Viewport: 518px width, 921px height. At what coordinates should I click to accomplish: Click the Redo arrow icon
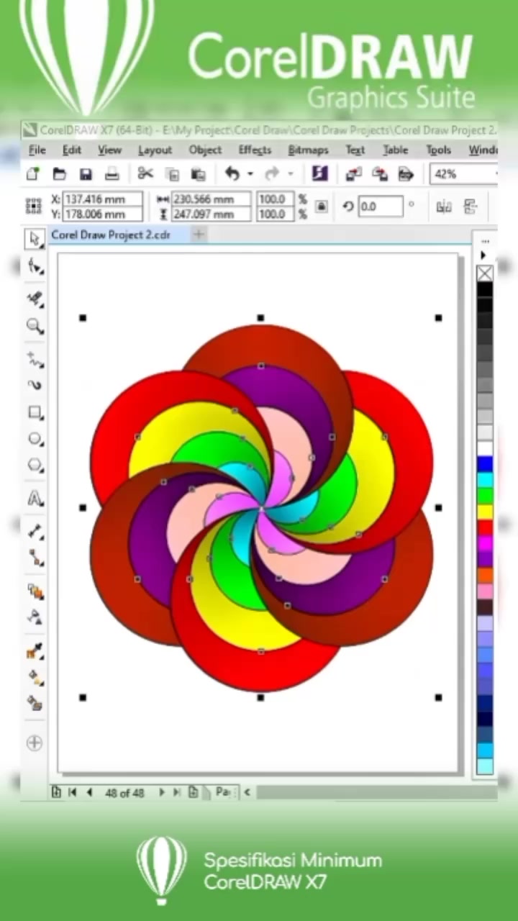coord(272,173)
